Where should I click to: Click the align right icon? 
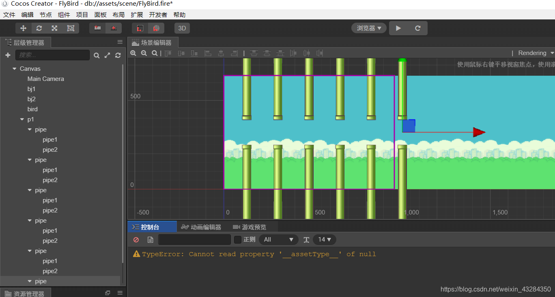[234, 53]
